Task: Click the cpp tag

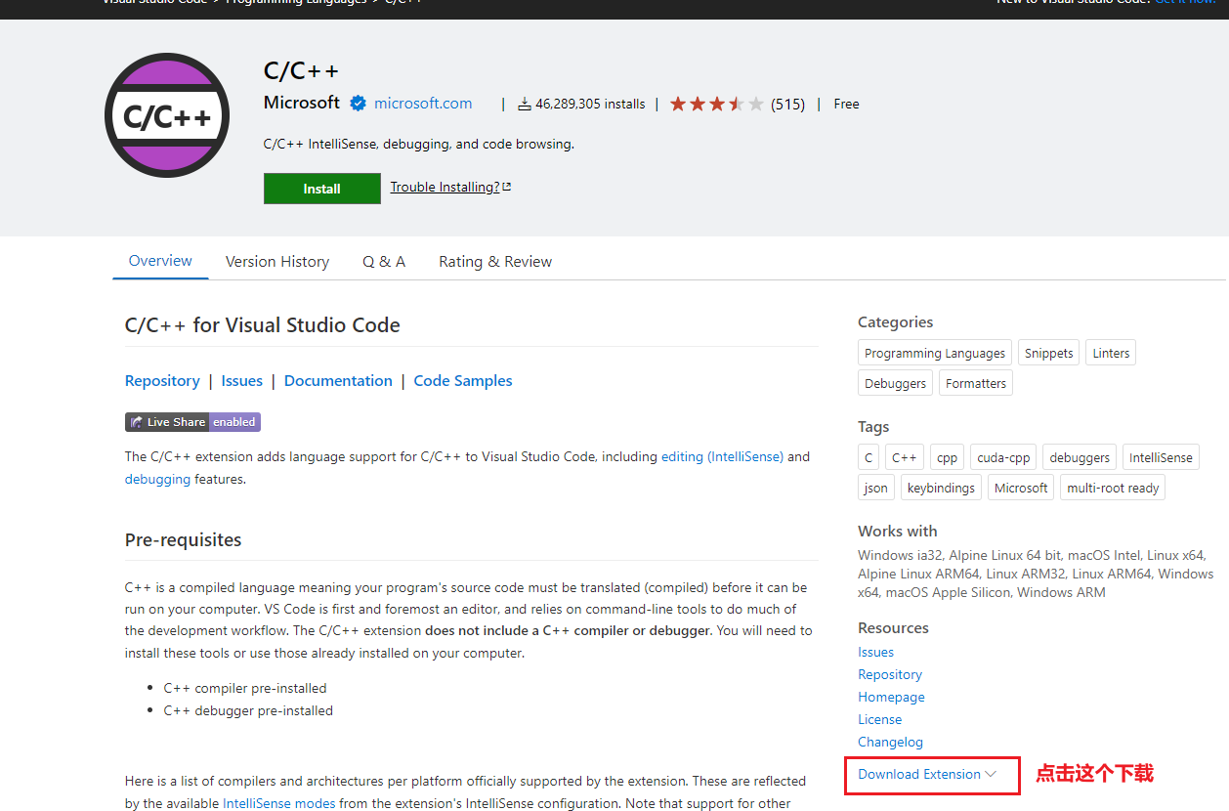Action: tap(947, 457)
